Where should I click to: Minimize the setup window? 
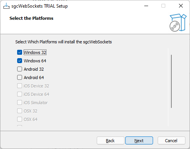146,6
